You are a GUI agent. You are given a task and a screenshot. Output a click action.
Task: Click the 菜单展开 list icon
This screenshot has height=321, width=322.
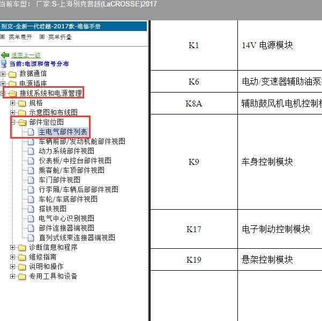(x=3, y=37)
